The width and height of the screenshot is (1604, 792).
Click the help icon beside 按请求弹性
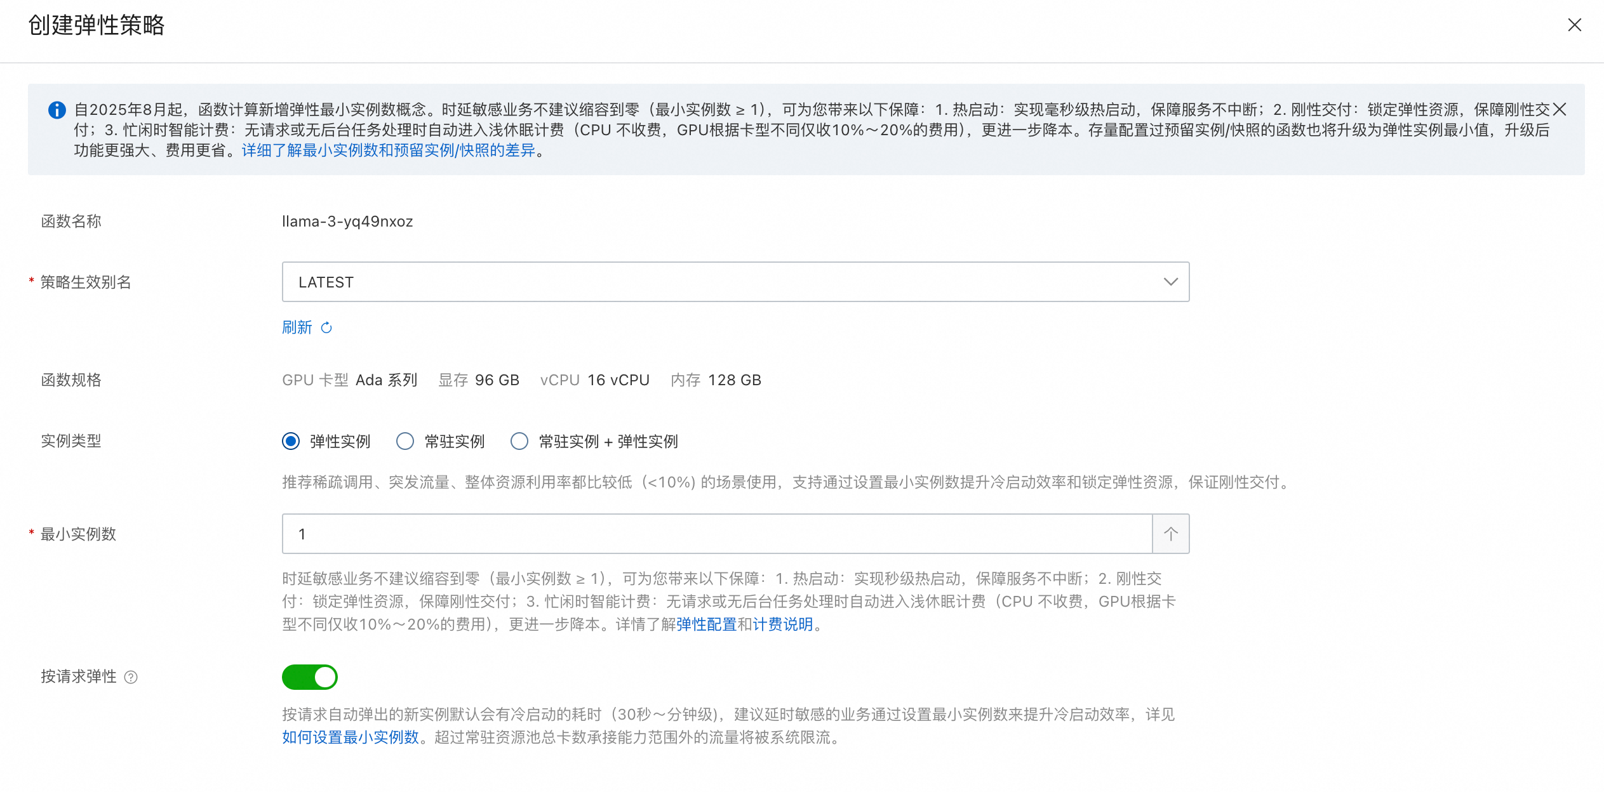[x=131, y=677]
